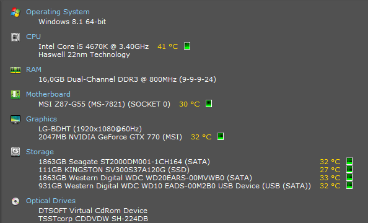Click the Windows flag Operating System icon
This screenshot has width=368, height=223.
click(x=15, y=12)
